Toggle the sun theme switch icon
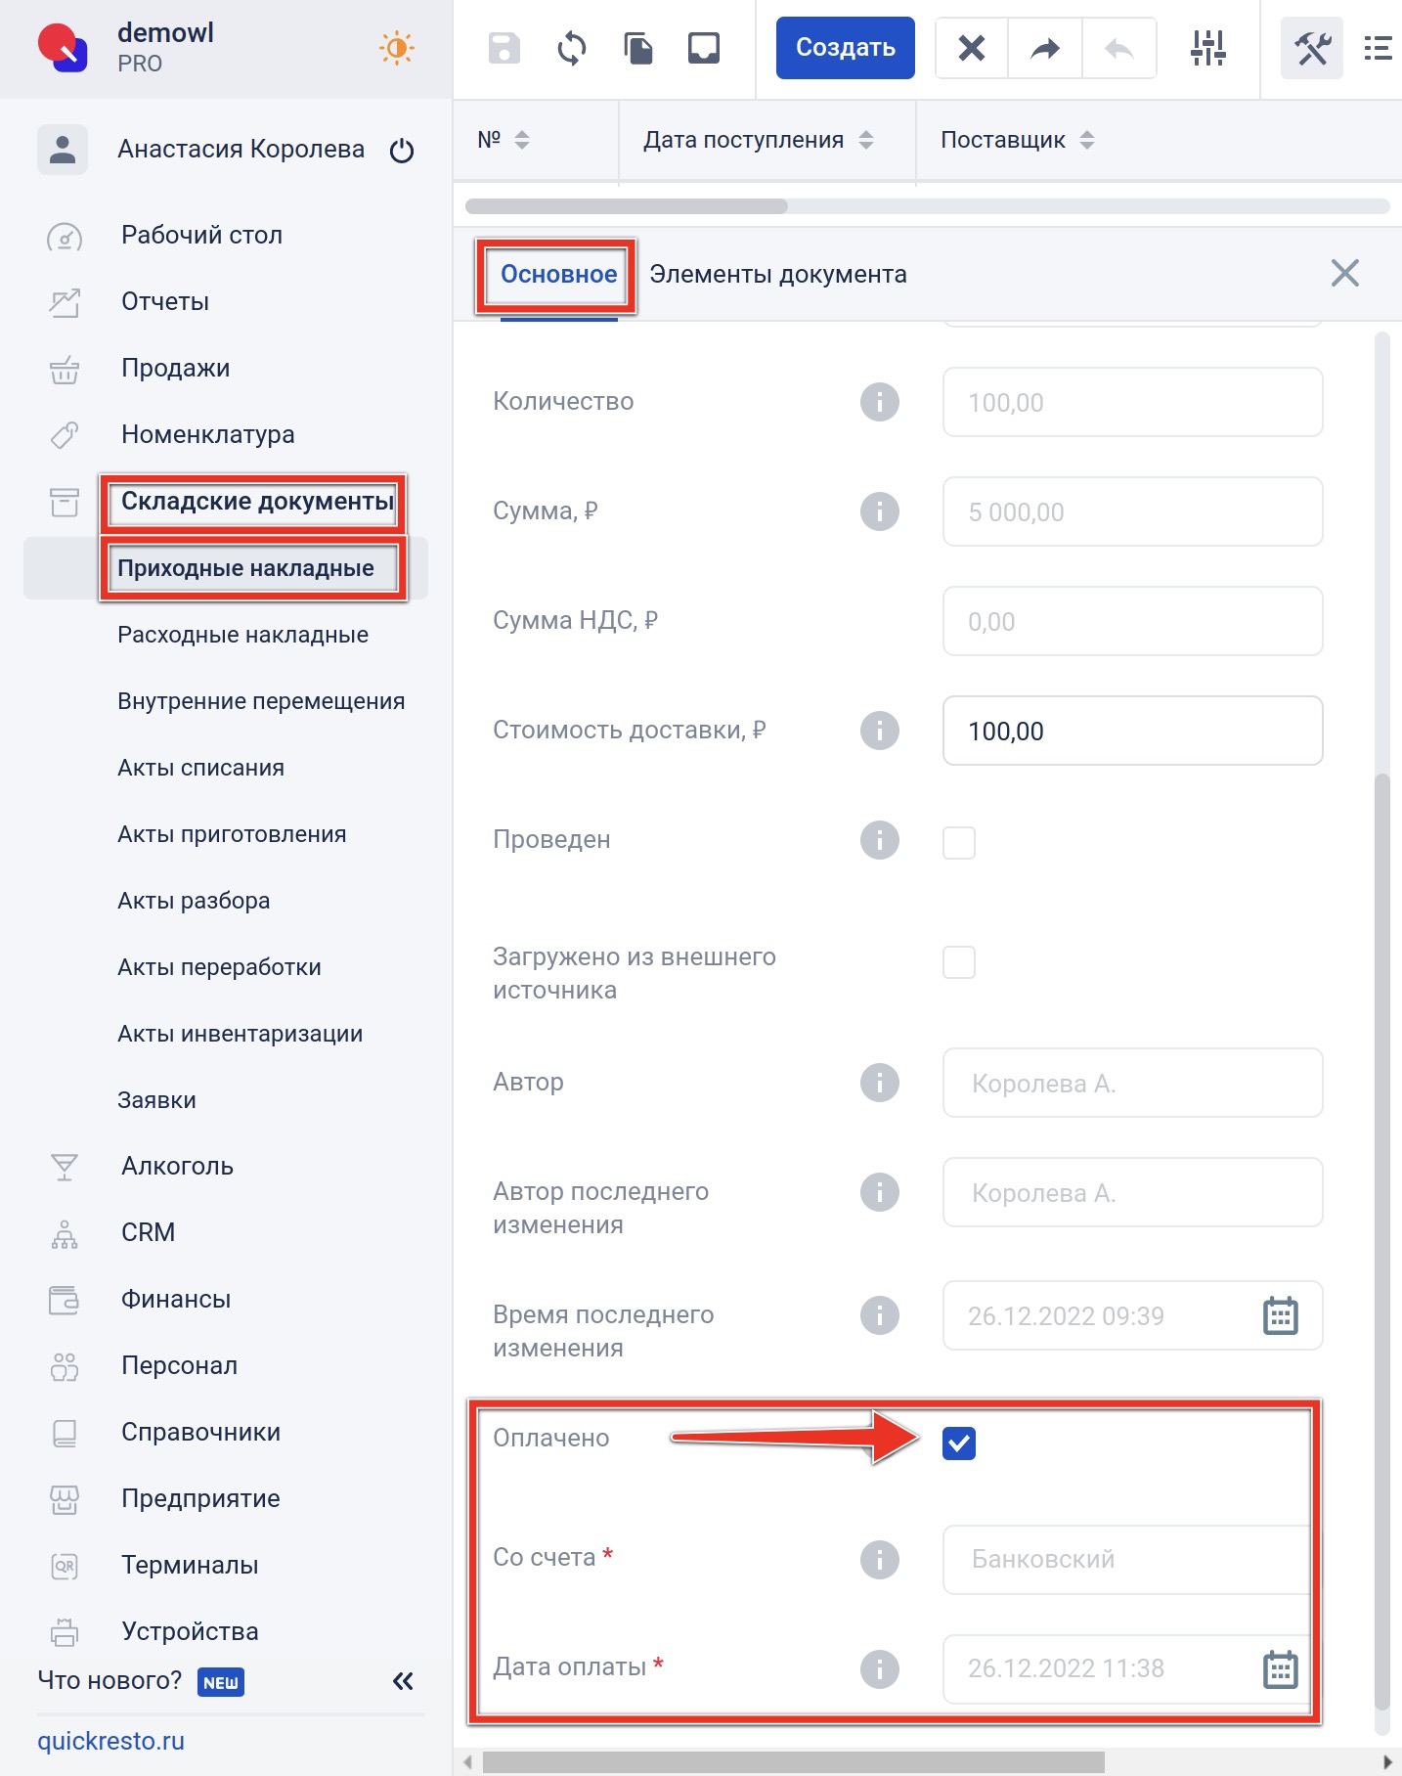Viewport: 1402px width, 1776px height. tap(397, 48)
